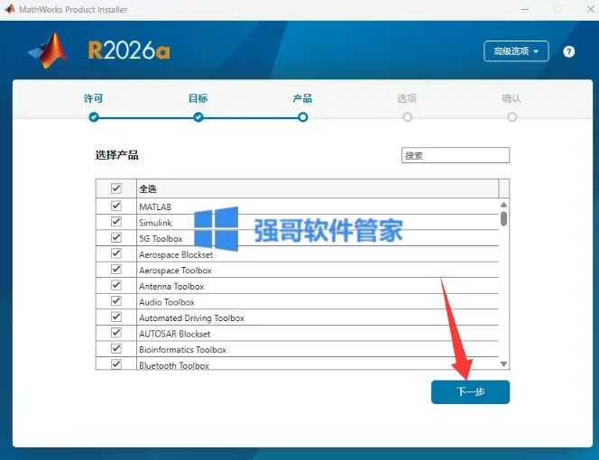Select the Antenna Toolbox row text
Image resolution: width=599 pixels, height=460 pixels.
171,287
